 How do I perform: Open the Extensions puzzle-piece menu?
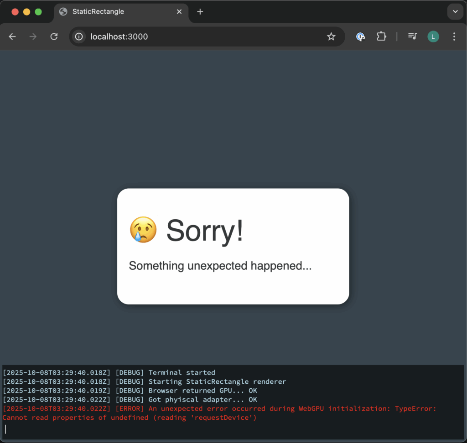(381, 36)
